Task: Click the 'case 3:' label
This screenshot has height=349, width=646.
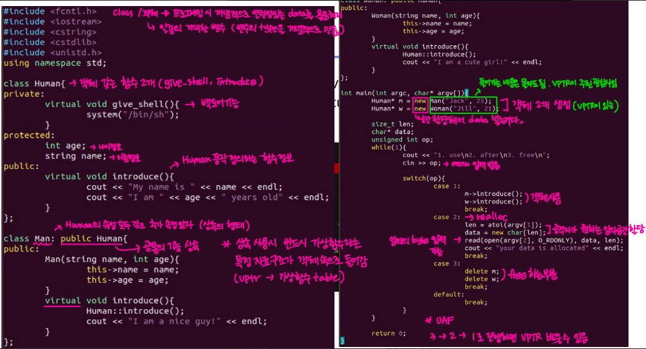Action: [447, 263]
